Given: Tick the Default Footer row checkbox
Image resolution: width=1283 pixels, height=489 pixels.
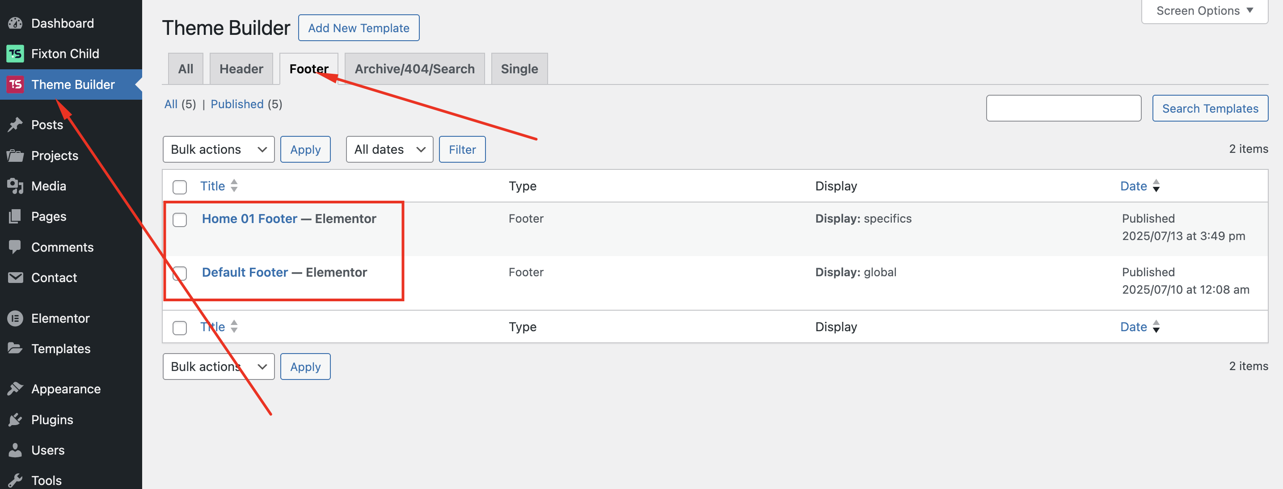Looking at the screenshot, I should coord(180,274).
